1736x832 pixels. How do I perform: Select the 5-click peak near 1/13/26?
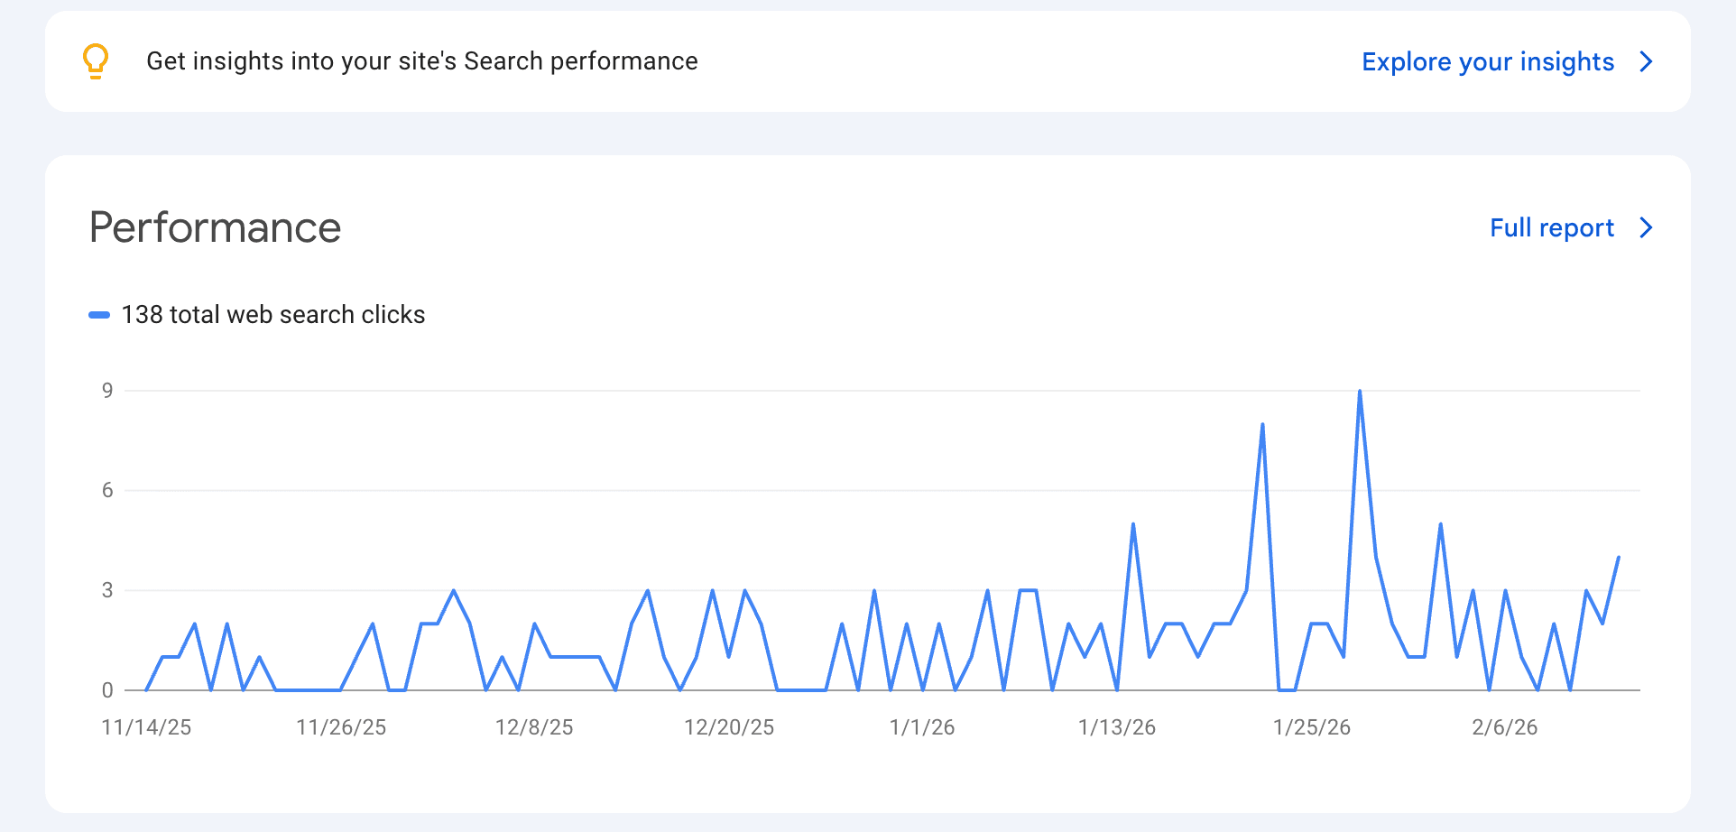(x=1135, y=523)
